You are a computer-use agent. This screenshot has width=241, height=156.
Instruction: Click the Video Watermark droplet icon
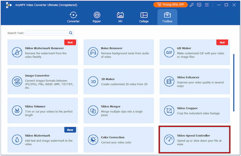click(17, 140)
